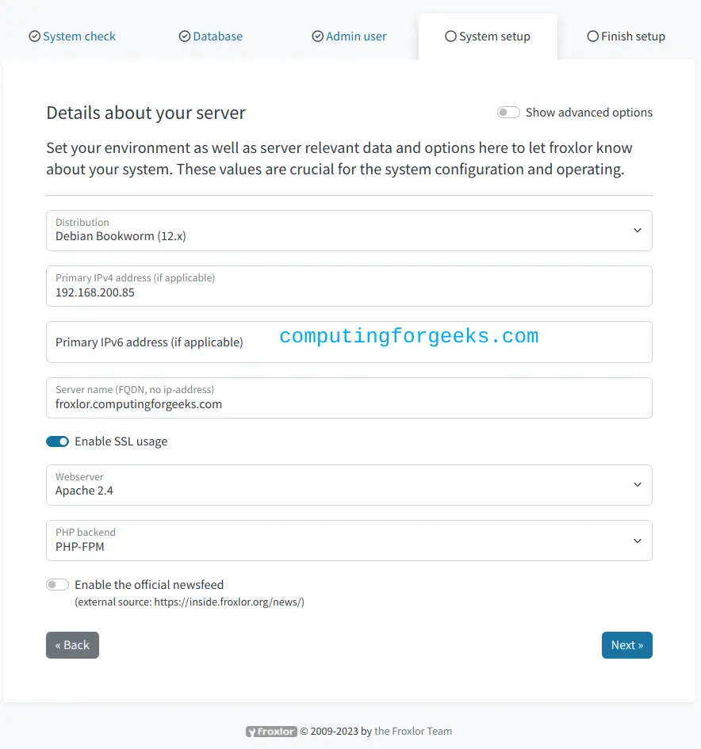Switch to the Database tab
This screenshot has height=749, width=701.
coord(211,36)
